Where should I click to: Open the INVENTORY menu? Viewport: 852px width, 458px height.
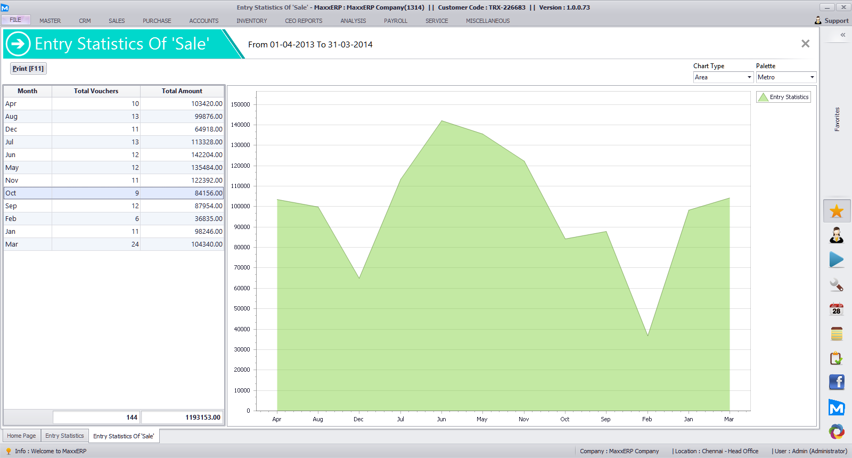click(251, 21)
